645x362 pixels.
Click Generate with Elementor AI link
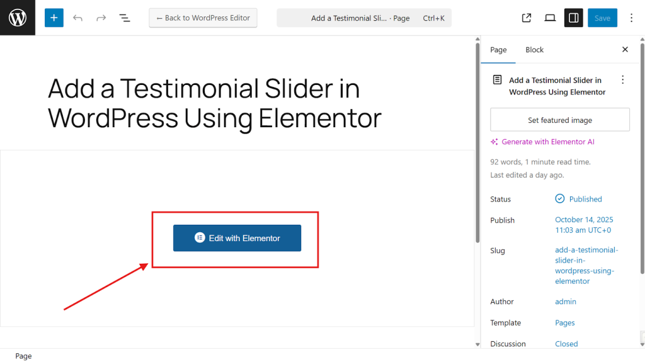(x=547, y=142)
